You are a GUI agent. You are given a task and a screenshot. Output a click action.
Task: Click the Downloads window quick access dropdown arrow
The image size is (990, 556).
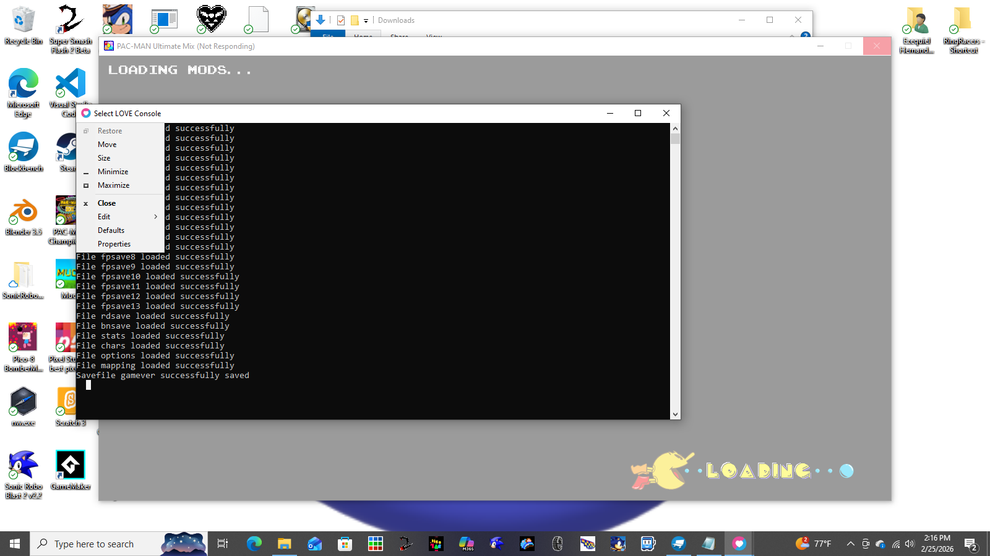366,20
